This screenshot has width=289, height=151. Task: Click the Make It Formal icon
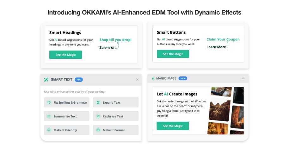98,130
